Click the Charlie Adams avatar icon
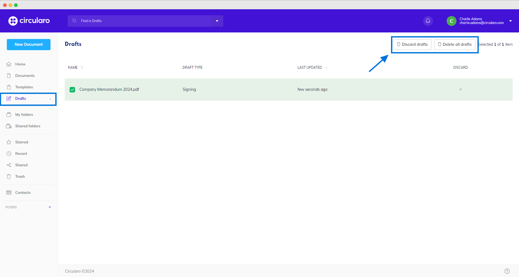The height and width of the screenshot is (277, 519). point(451,21)
